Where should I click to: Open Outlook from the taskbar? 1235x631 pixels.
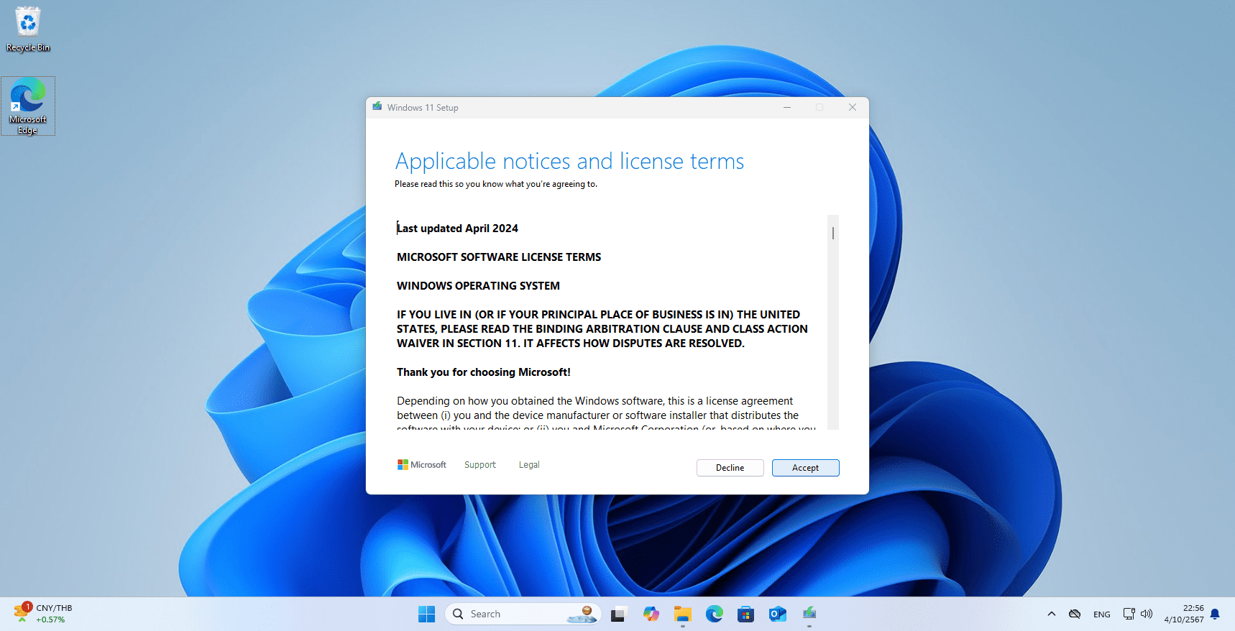[778, 614]
